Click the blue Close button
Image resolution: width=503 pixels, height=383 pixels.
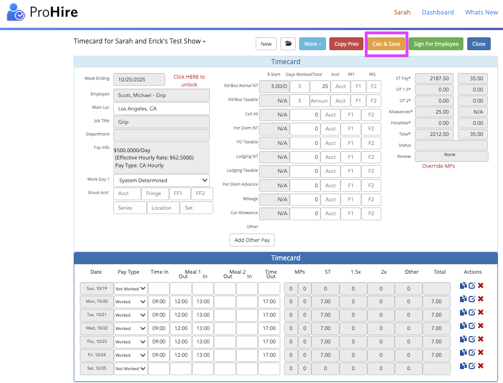pyautogui.click(x=478, y=44)
